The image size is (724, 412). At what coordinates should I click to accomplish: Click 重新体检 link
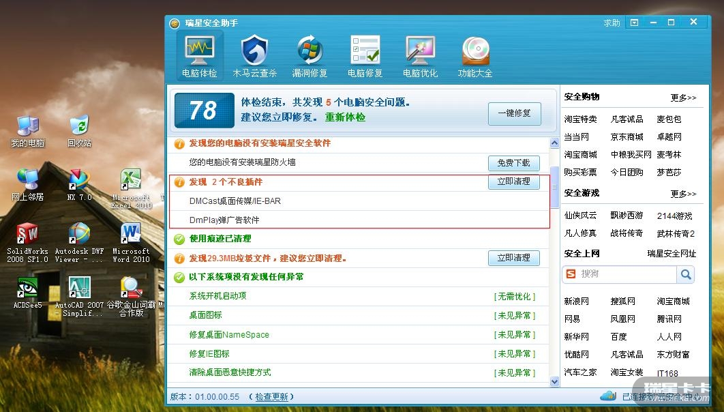(345, 117)
